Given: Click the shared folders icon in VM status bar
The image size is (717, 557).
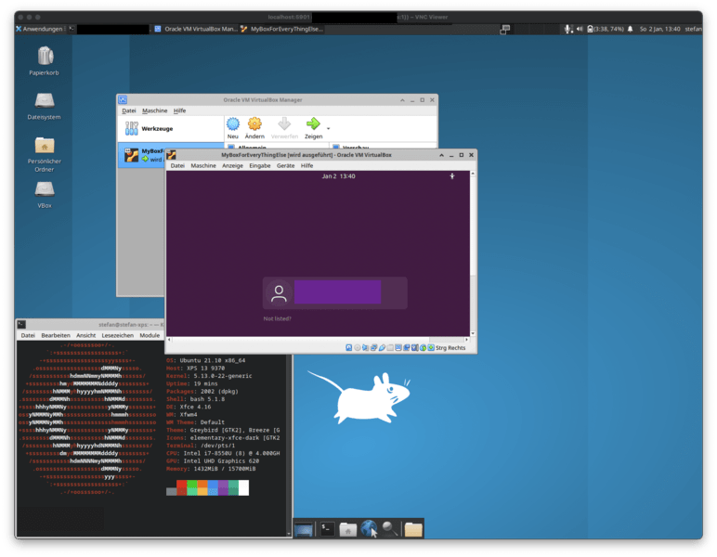Looking at the screenshot, I should (390, 348).
